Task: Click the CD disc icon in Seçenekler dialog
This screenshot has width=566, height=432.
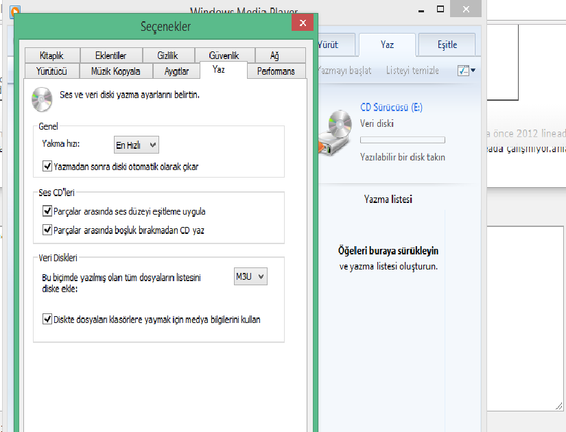Action: 41,99
